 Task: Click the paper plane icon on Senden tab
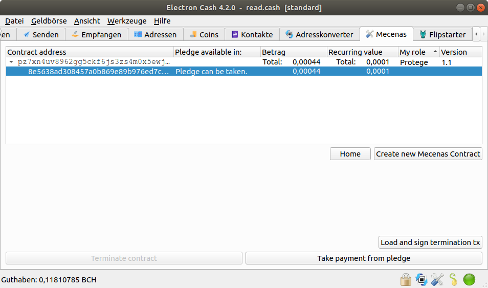pos(27,34)
